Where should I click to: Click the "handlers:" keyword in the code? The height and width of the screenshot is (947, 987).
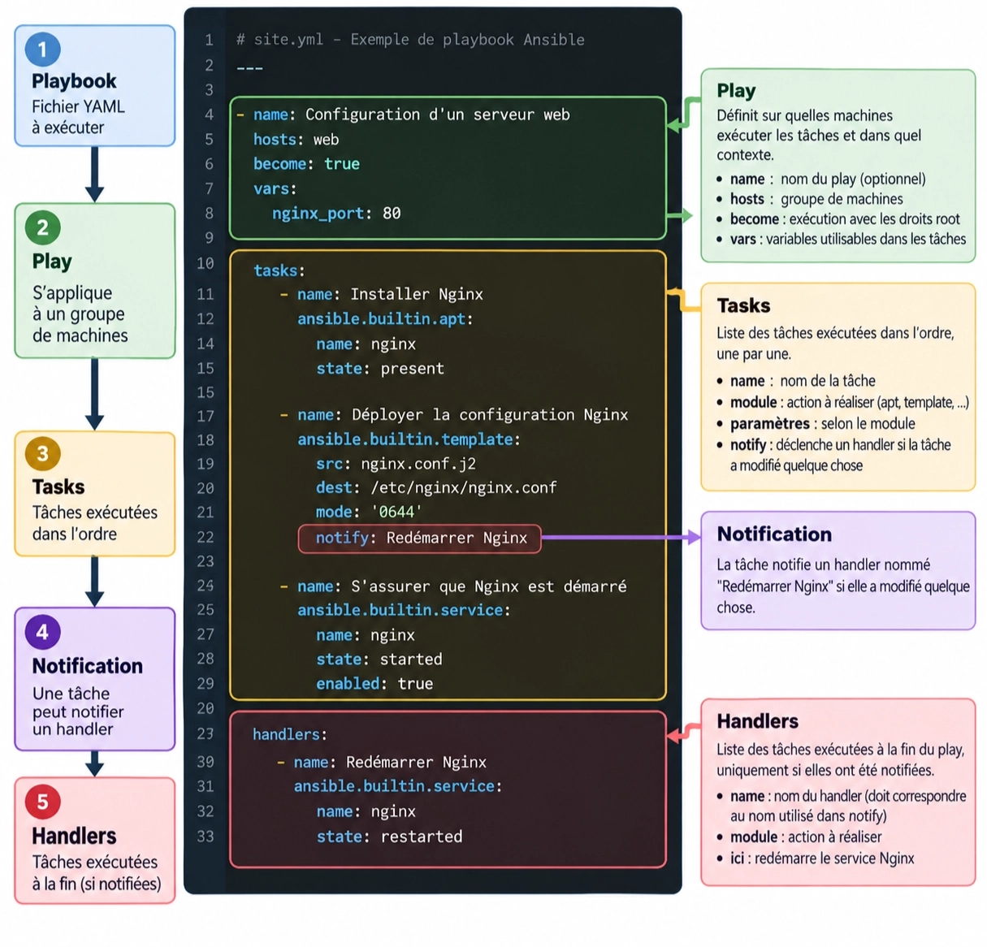289,734
